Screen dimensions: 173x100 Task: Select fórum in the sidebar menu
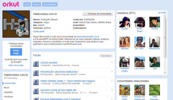point(6,88)
